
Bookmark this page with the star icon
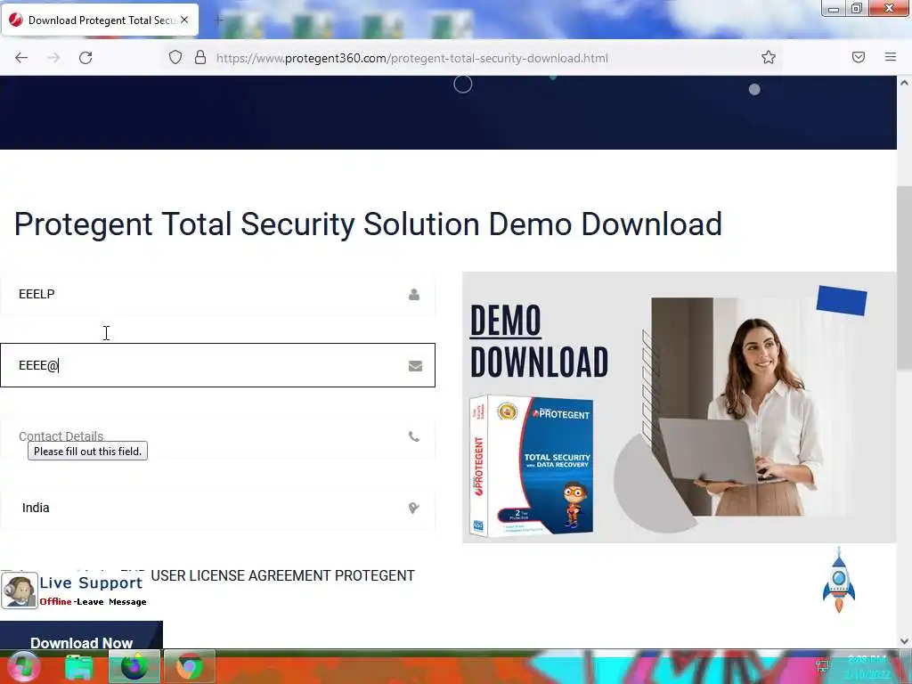(x=769, y=57)
